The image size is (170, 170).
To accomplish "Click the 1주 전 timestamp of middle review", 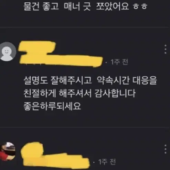I will pos(119,62).
